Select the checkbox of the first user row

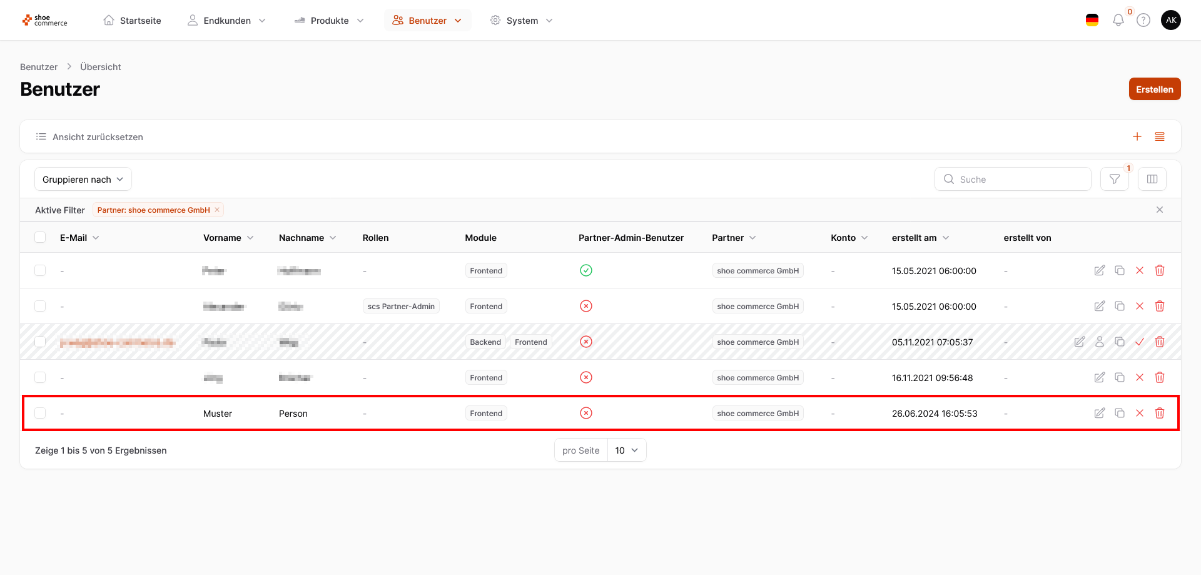[40, 270]
